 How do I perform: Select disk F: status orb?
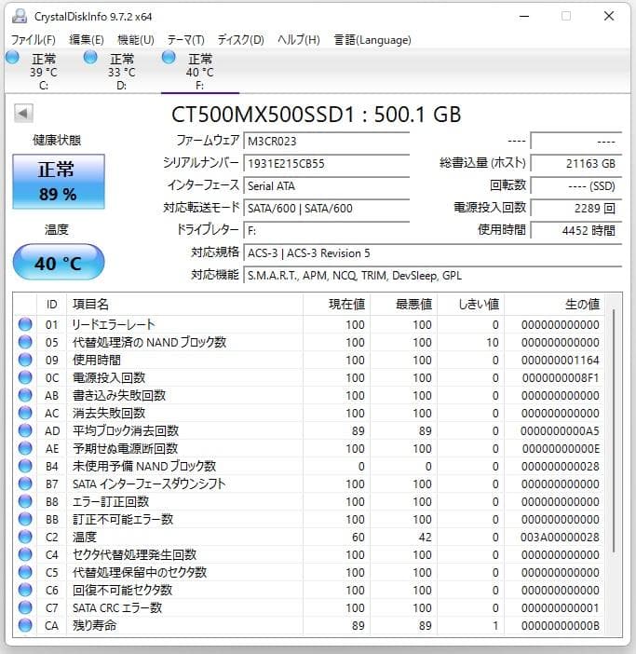(x=169, y=57)
